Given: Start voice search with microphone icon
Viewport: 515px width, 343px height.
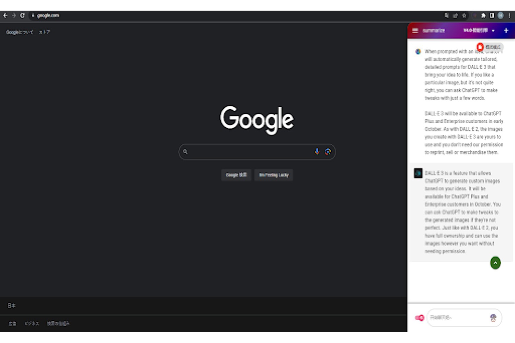Looking at the screenshot, I should point(317,152).
